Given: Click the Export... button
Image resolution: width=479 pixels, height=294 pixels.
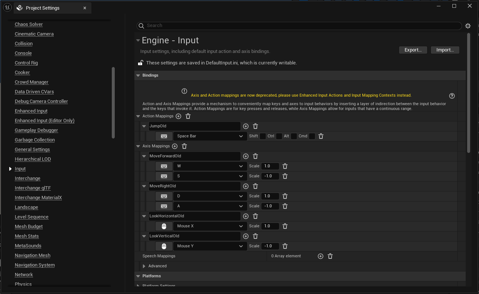Looking at the screenshot, I should pyautogui.click(x=413, y=50).
